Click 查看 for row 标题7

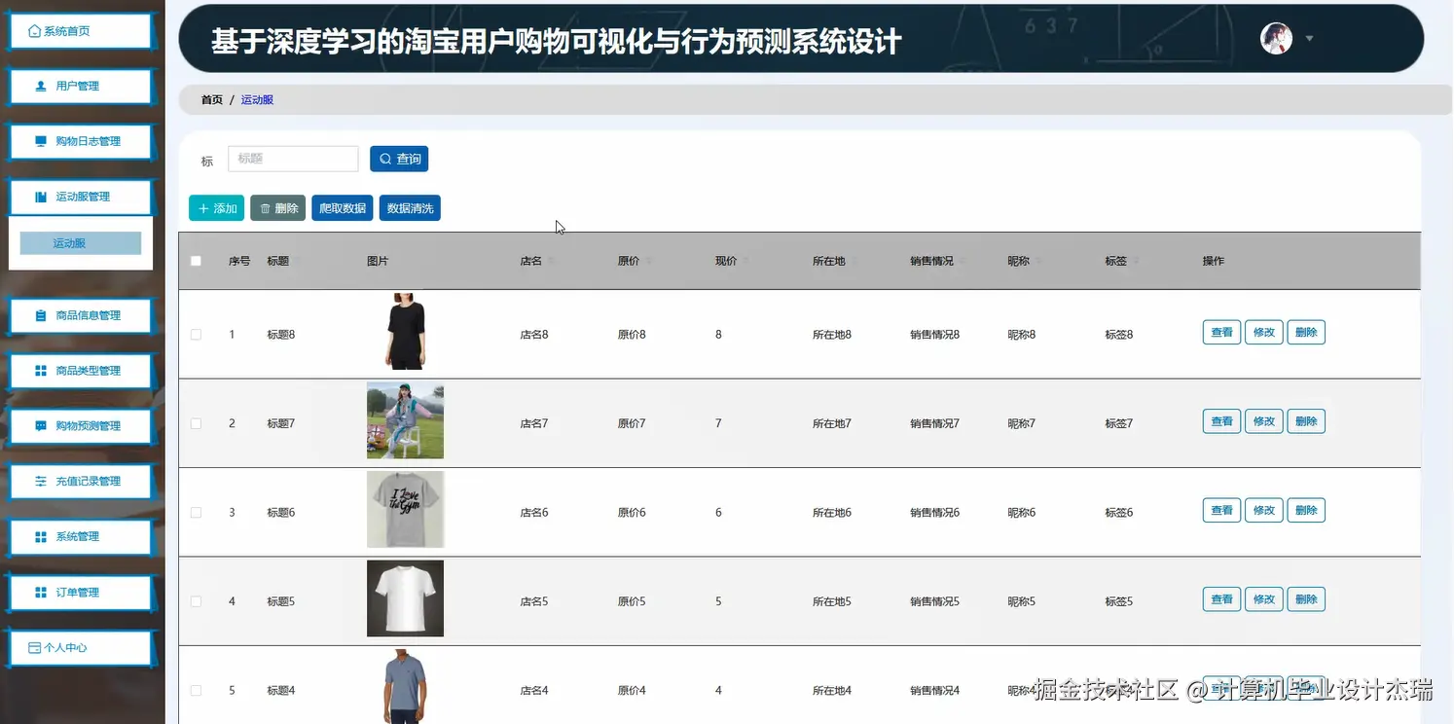(1221, 421)
